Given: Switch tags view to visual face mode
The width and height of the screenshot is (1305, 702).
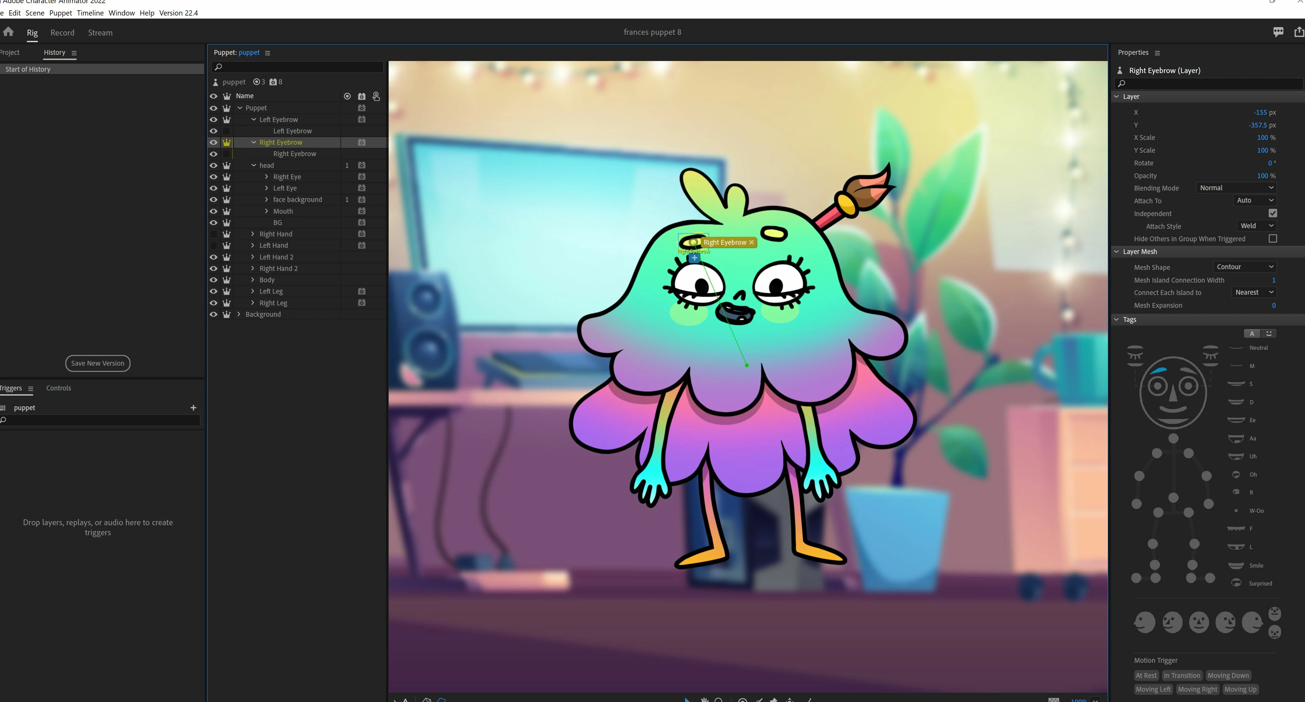Looking at the screenshot, I should [1268, 334].
